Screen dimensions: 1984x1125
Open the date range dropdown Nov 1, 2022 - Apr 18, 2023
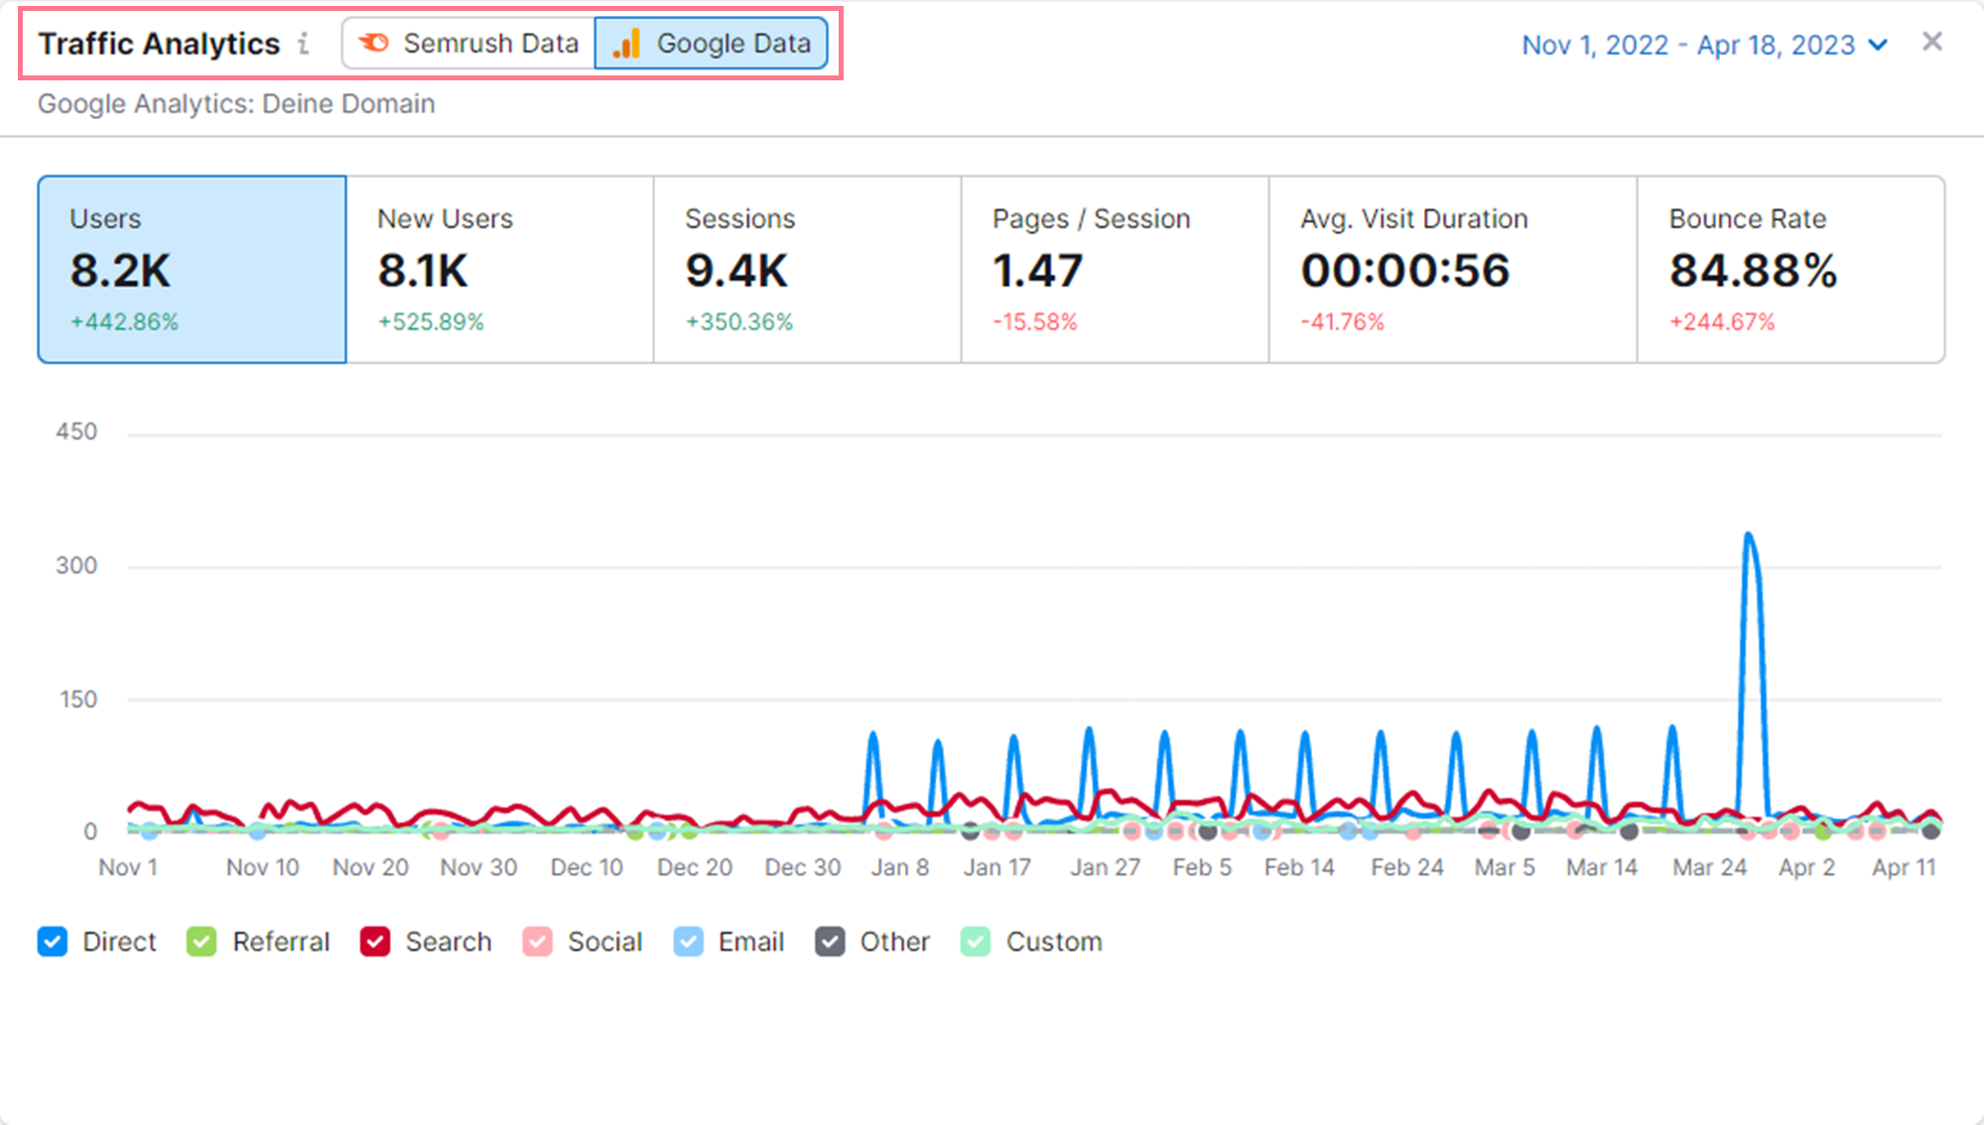point(1705,45)
